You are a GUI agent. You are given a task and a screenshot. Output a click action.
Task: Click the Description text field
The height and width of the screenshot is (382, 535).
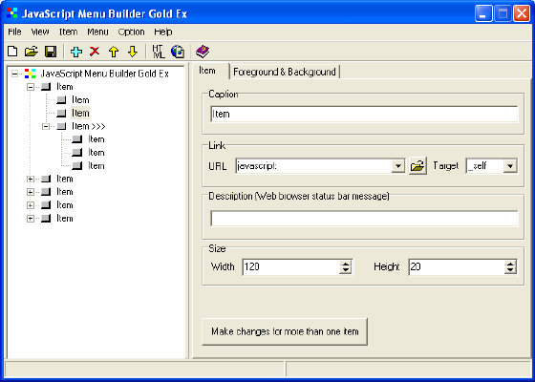(x=364, y=219)
